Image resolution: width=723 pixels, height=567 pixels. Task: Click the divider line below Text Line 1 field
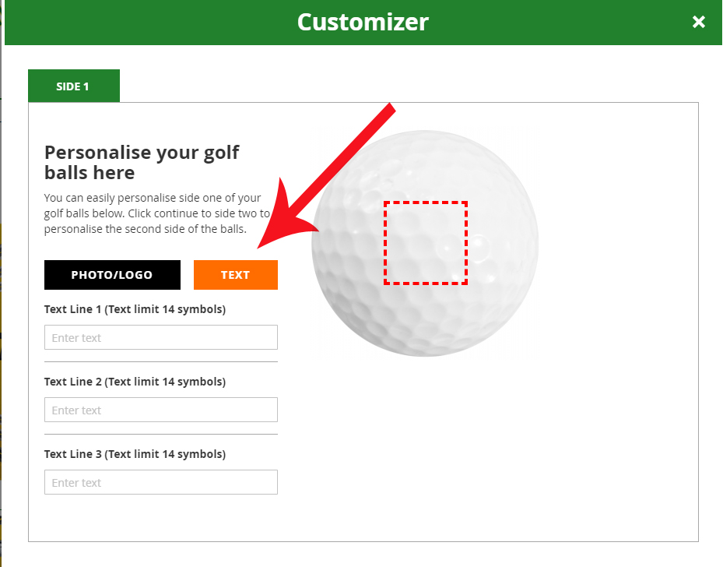(x=160, y=361)
